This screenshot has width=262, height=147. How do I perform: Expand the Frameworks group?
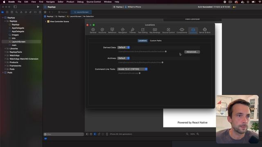coord(5,66)
